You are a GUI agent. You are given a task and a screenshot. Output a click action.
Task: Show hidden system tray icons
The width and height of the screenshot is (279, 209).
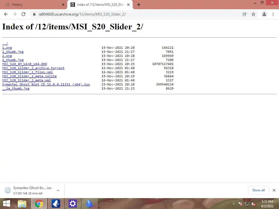point(233,204)
